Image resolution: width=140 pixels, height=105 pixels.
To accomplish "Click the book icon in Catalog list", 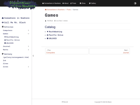I will [x=48, y=38].
